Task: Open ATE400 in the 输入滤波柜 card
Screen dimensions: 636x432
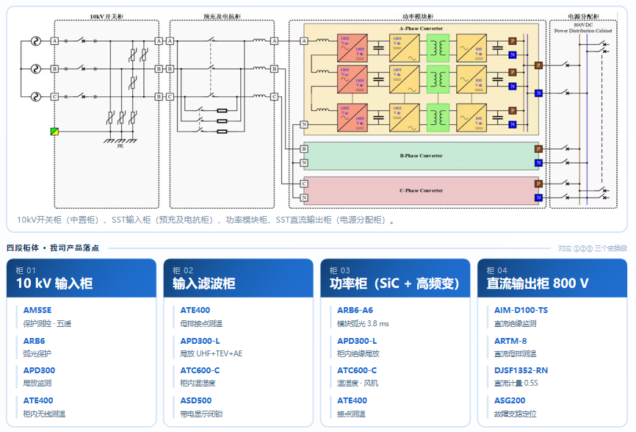Action: (x=195, y=310)
